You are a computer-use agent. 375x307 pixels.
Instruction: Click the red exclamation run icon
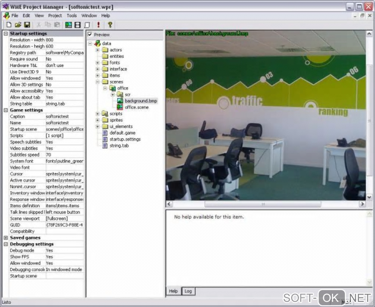(x=98, y=25)
